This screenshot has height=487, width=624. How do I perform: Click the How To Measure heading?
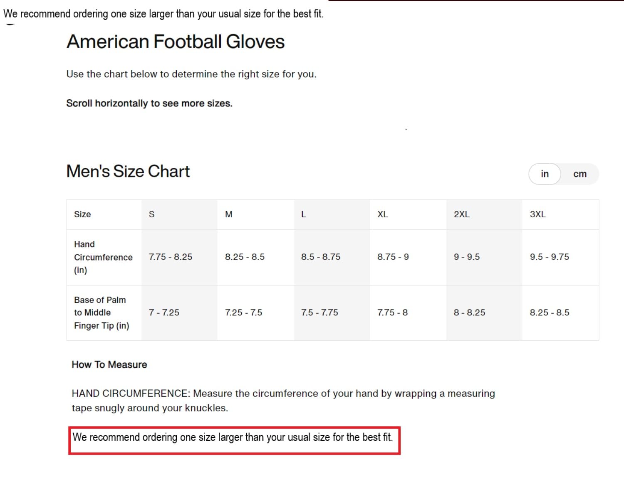pos(109,364)
